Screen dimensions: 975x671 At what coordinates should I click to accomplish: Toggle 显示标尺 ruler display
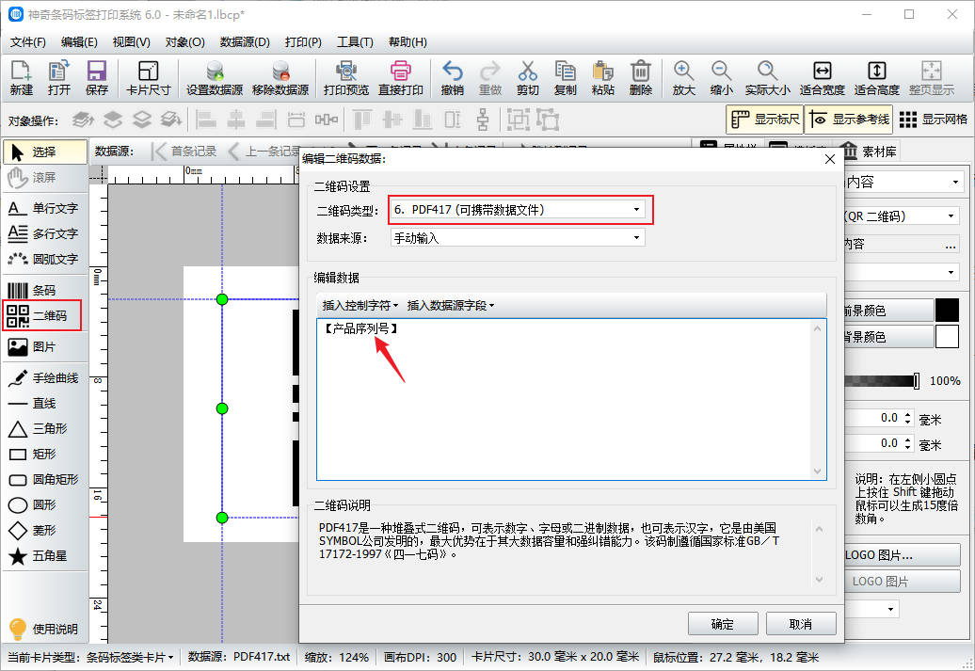click(x=765, y=120)
